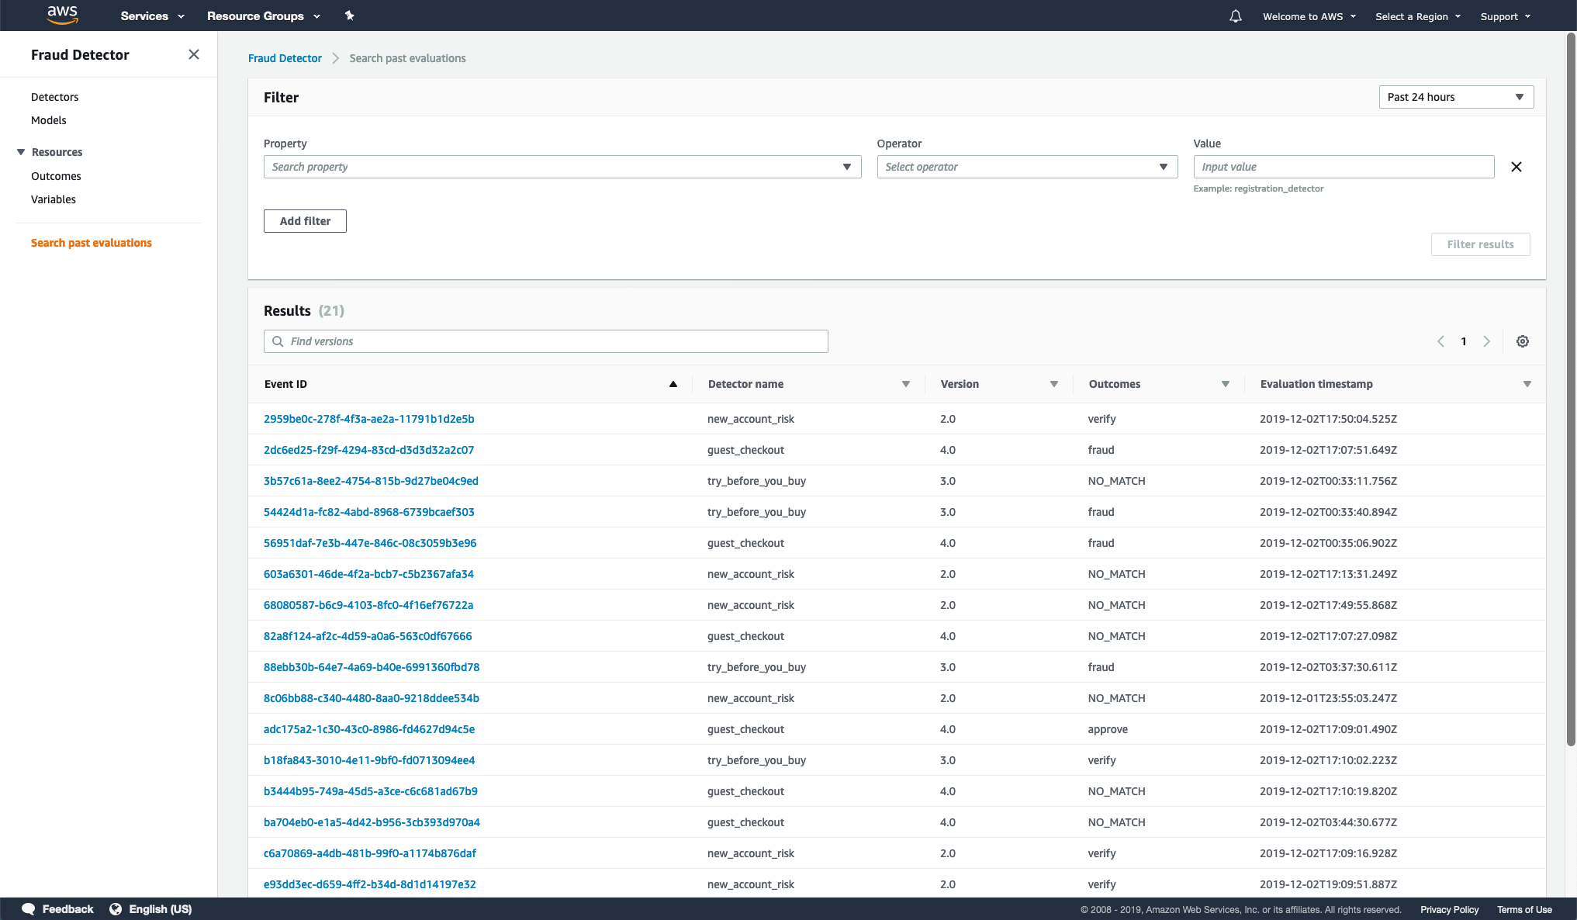Open event 2959be0c-278f-4f3a-ae2a-11791b1d2e5b
This screenshot has height=920, width=1577.
point(368,419)
